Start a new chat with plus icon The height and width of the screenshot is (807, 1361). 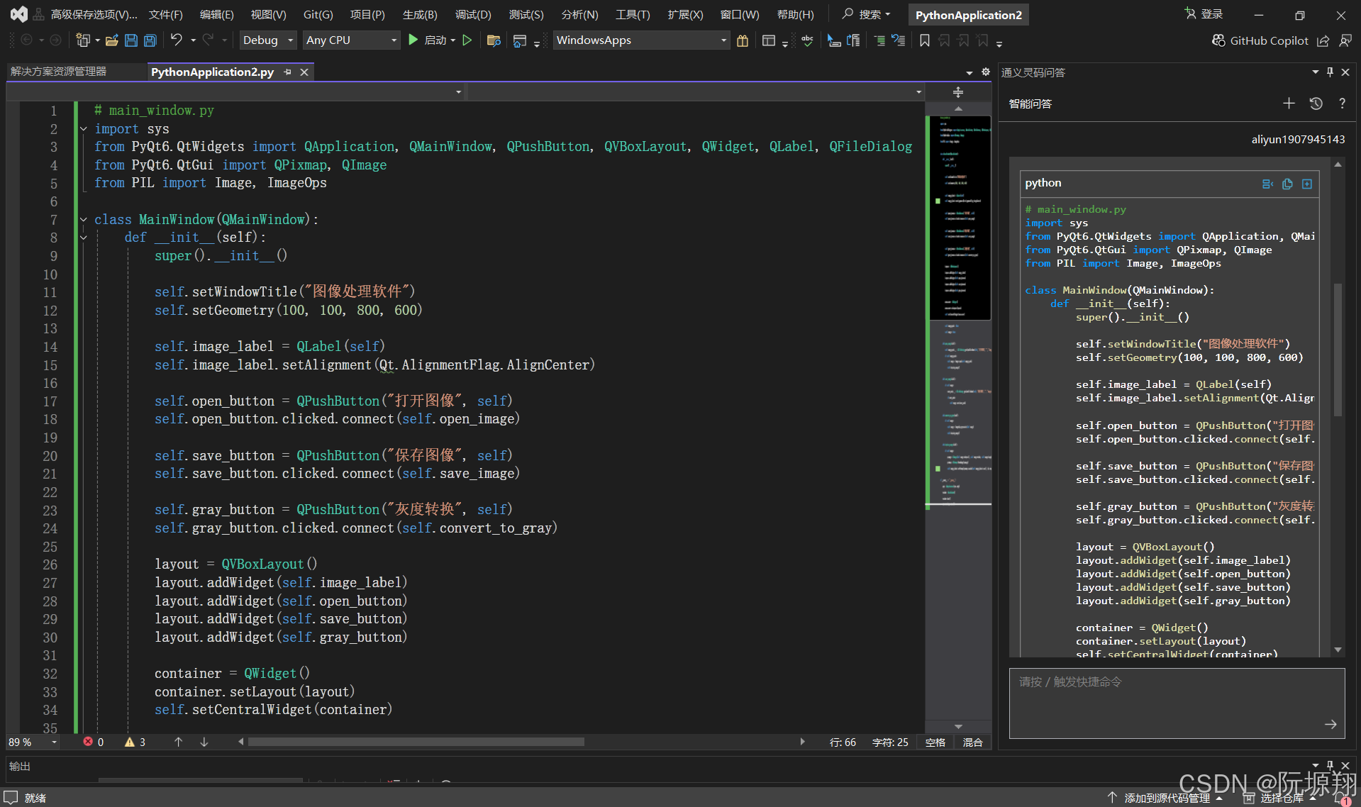[x=1289, y=104]
